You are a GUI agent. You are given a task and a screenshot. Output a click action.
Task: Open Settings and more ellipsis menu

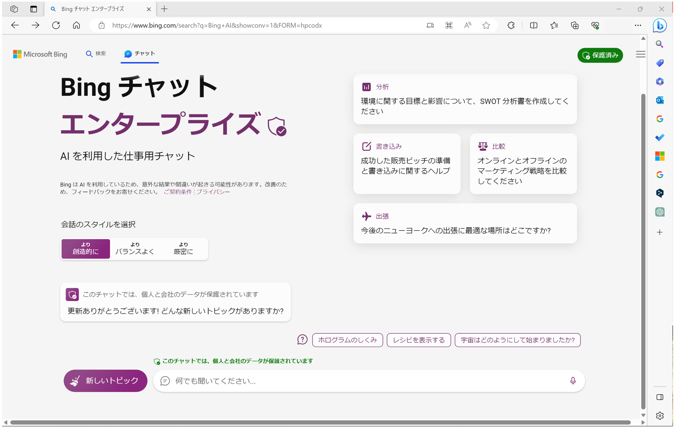click(638, 25)
